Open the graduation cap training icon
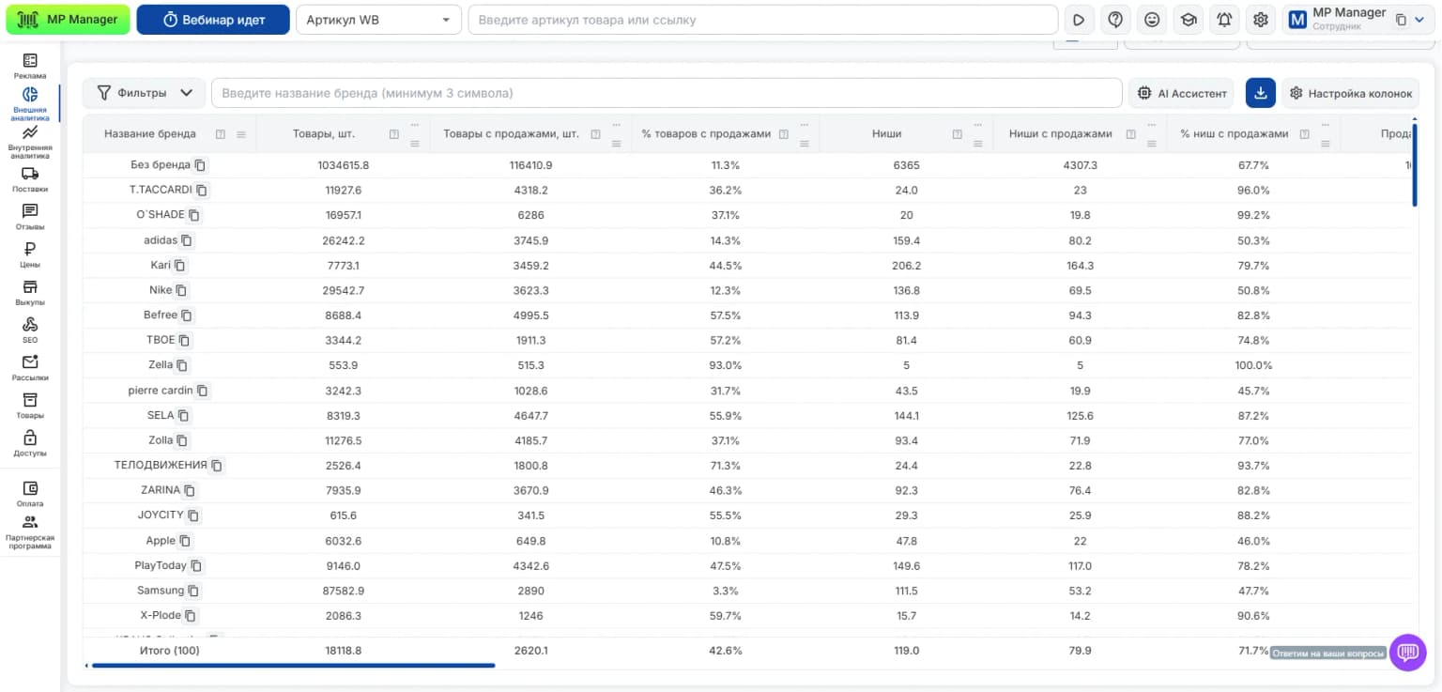 pyautogui.click(x=1189, y=20)
